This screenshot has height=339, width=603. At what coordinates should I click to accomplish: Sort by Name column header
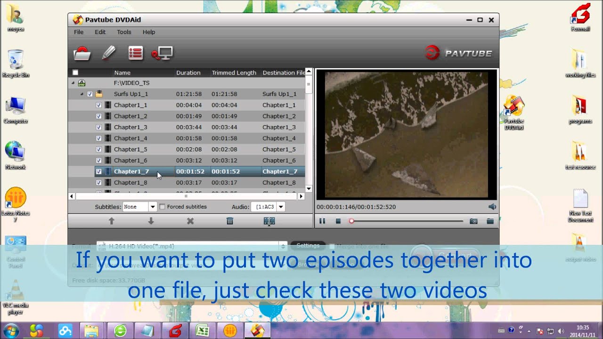[122, 73]
